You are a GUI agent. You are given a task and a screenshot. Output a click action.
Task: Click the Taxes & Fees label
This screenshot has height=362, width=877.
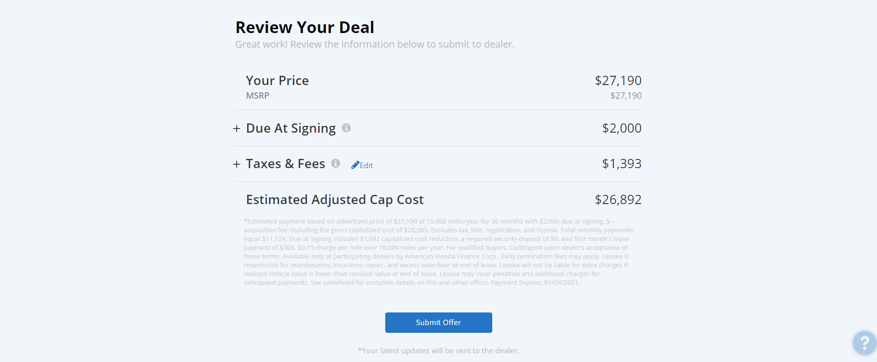(286, 164)
